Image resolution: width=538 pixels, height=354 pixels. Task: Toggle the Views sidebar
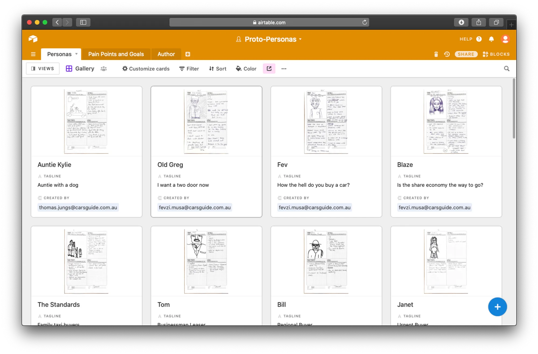43,69
